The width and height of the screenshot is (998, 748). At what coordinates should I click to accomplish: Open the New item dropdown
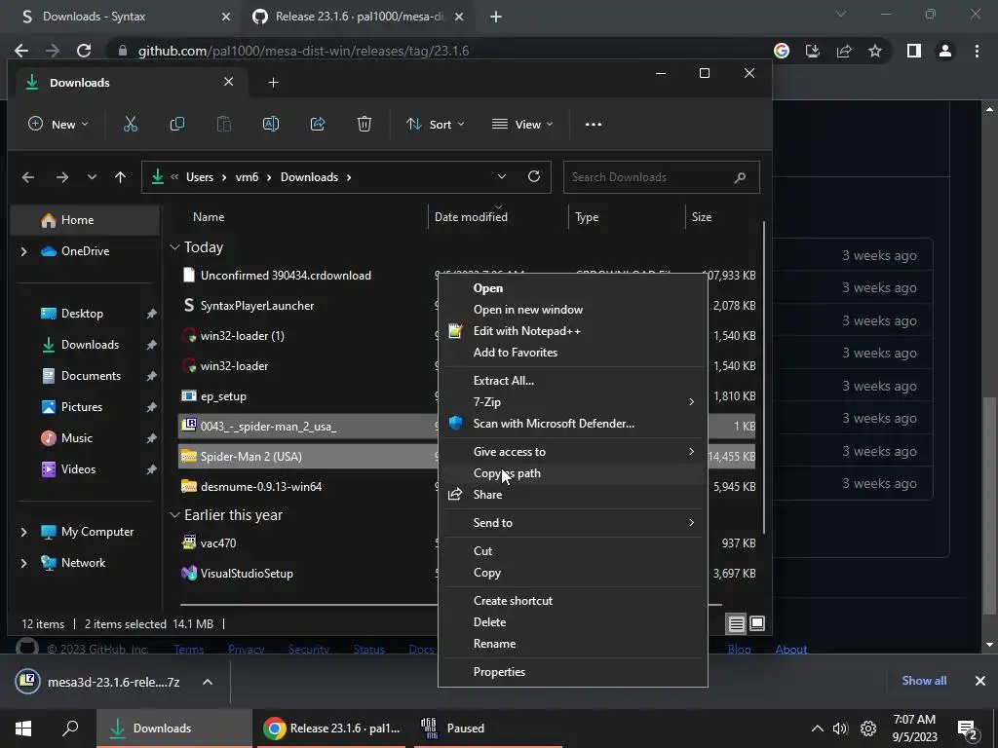[58, 124]
